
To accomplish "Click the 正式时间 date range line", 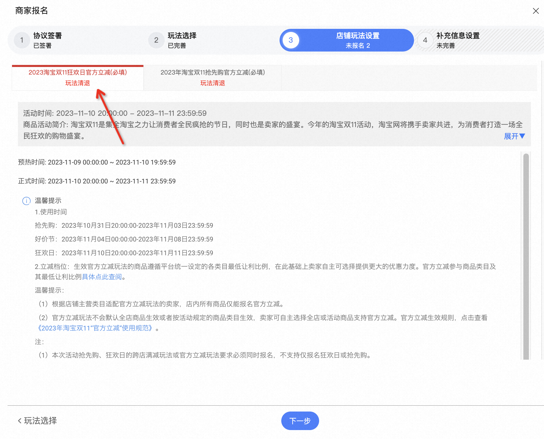I will 97,181.
